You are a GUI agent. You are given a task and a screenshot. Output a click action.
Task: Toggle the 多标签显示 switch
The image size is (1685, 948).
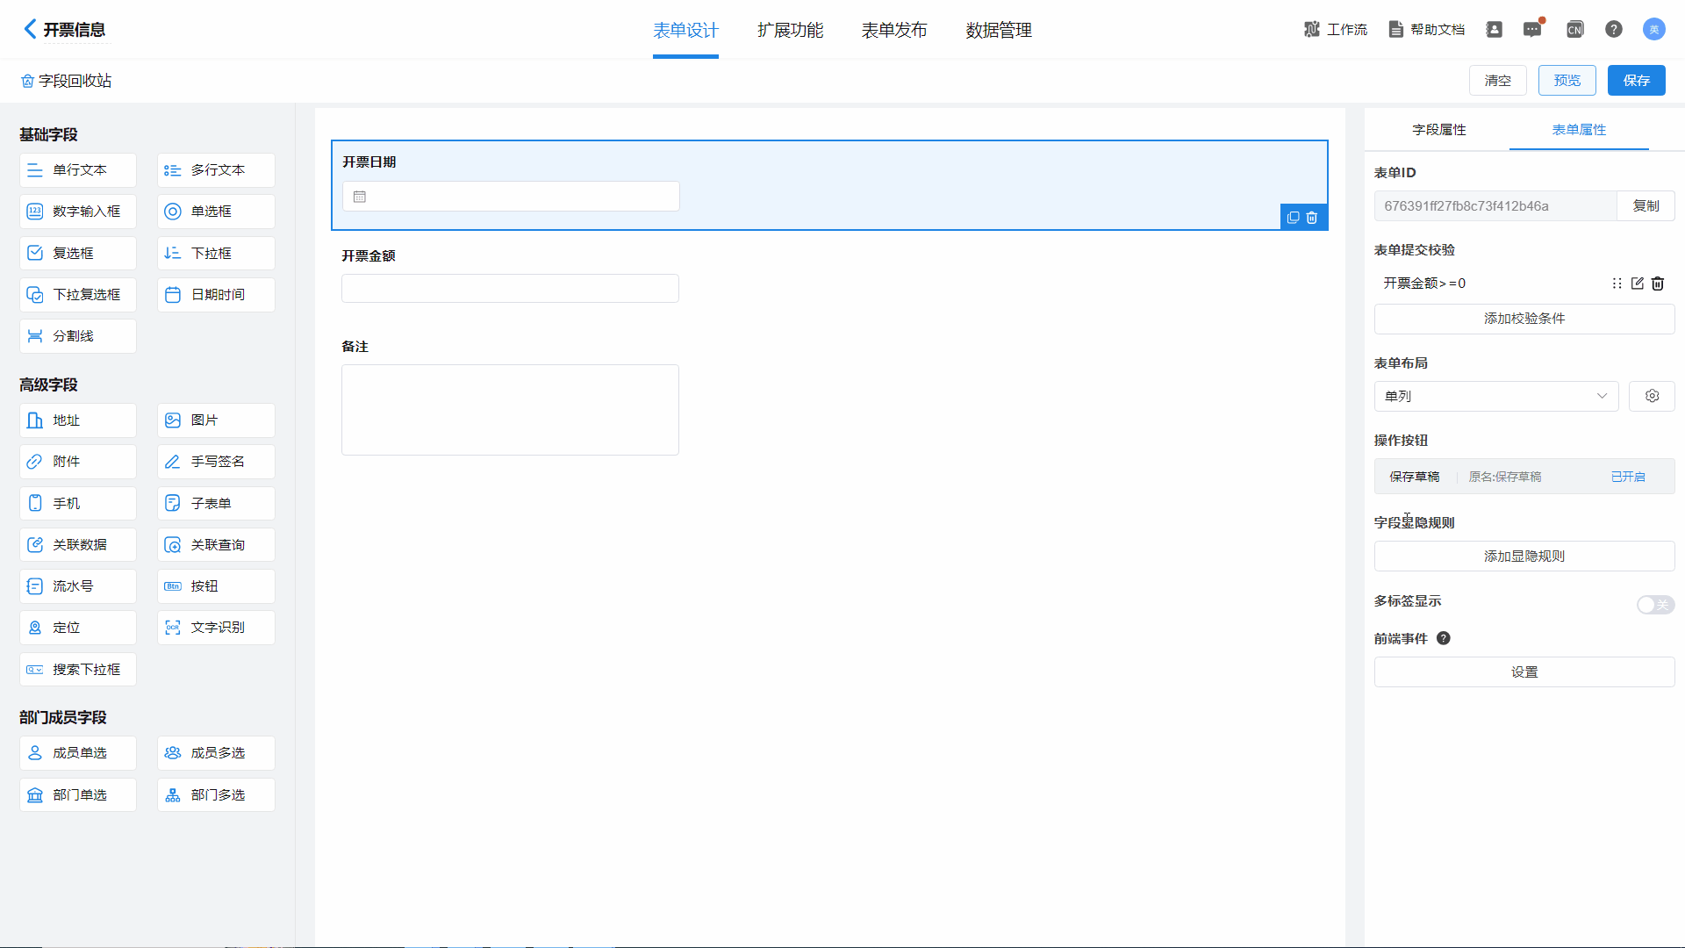(x=1655, y=605)
